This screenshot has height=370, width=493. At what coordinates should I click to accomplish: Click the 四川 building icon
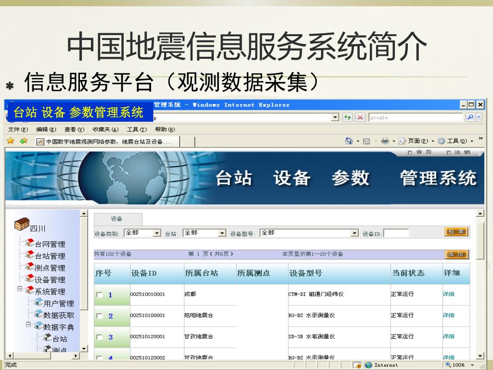click(22, 224)
